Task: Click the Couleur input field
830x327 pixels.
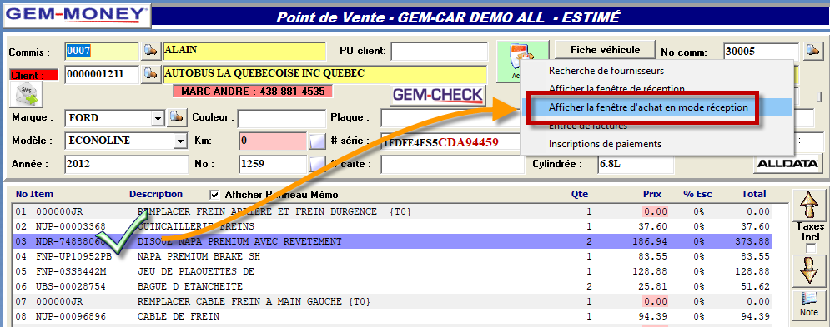Action: click(x=282, y=118)
